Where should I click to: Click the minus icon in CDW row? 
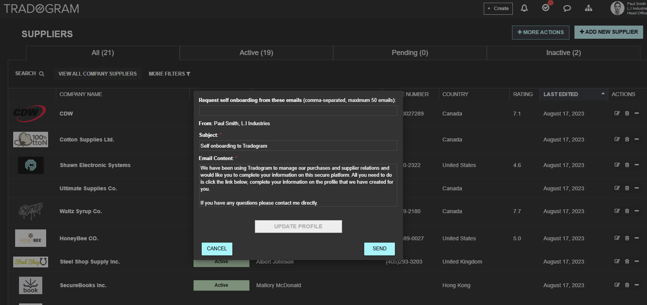[x=637, y=113]
